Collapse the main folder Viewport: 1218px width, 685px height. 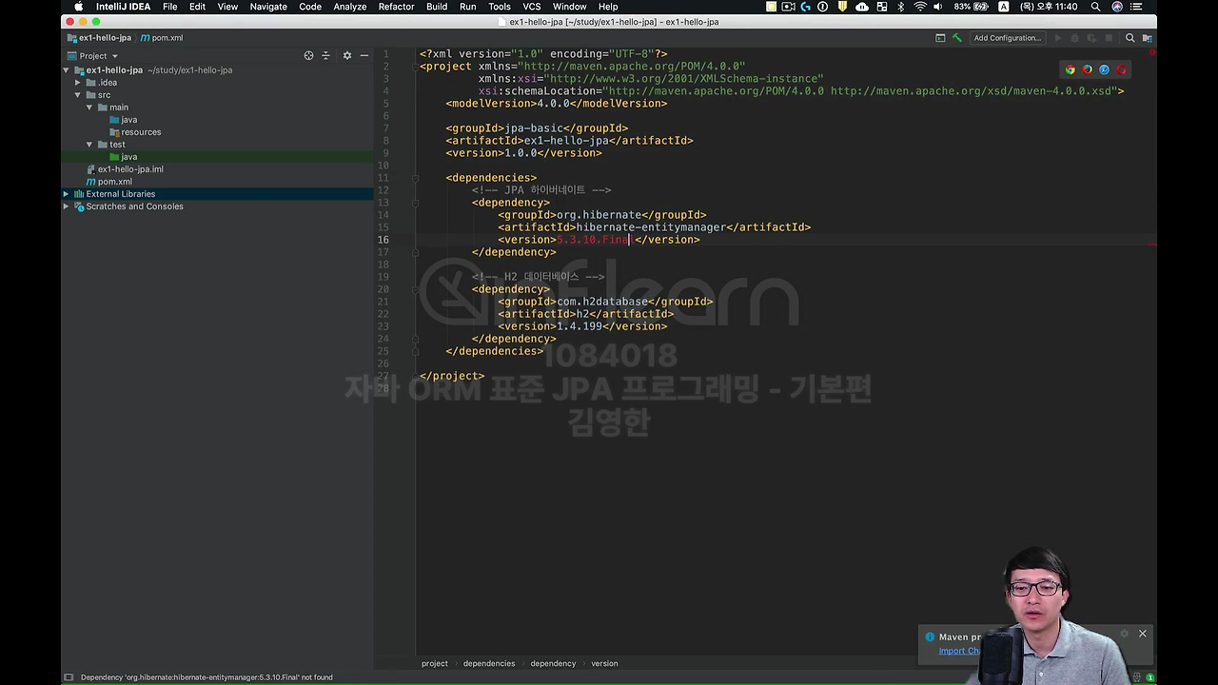click(89, 108)
